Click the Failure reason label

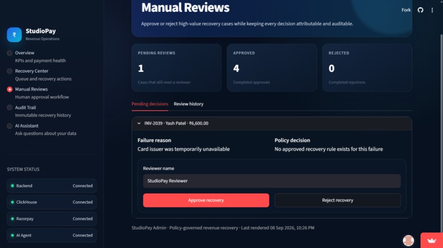tap(154, 140)
